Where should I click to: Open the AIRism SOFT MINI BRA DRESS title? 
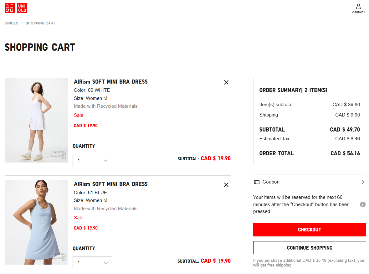click(111, 81)
